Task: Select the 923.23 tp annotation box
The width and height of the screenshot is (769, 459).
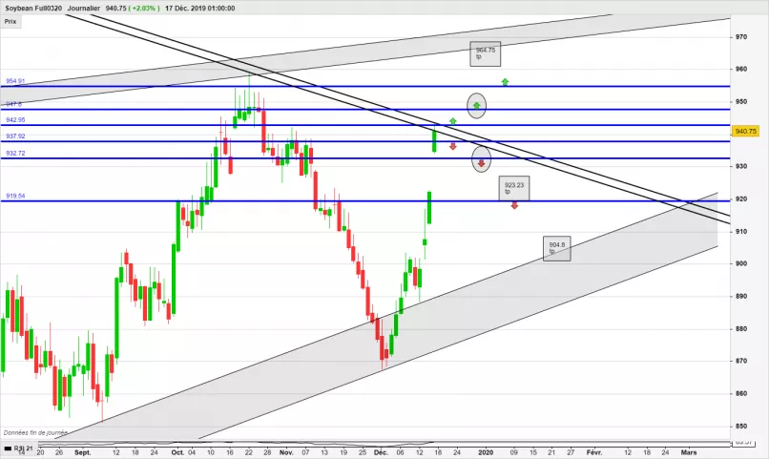Action: click(x=514, y=188)
